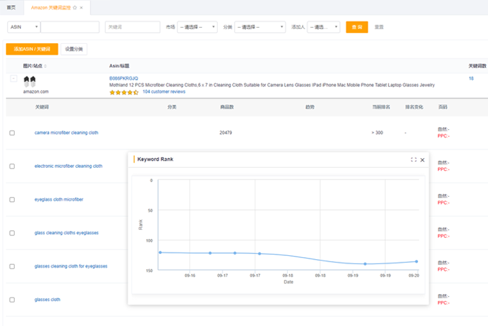This screenshot has width=488, height=326.
Task: Close the Amazon 关键词监控 tab
Action: click(x=82, y=7)
